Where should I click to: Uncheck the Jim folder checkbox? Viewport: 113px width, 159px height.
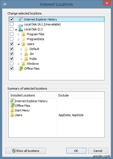click(x=12, y=54)
